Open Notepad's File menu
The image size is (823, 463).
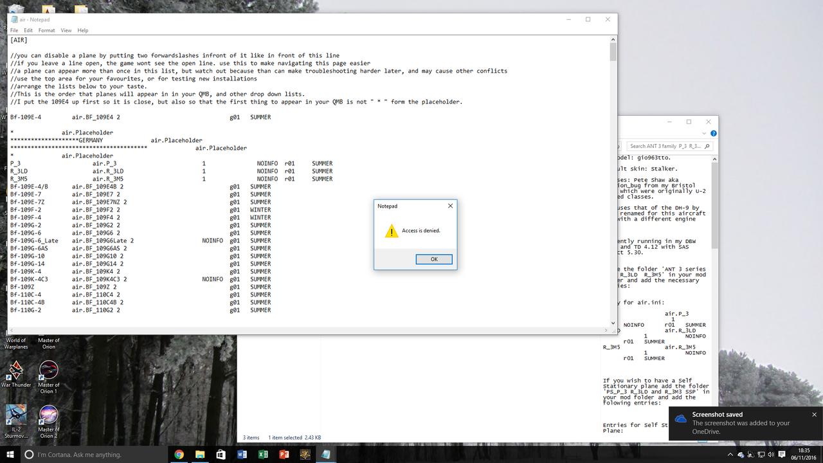tap(14, 30)
